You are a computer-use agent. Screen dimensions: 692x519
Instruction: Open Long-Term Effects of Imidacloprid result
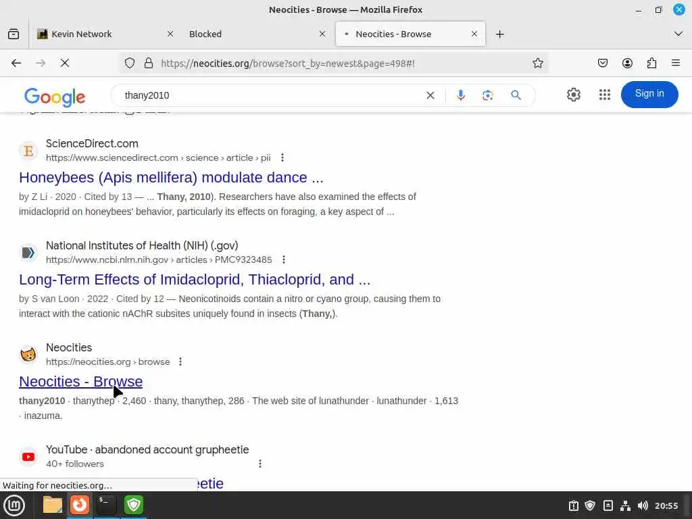(195, 279)
